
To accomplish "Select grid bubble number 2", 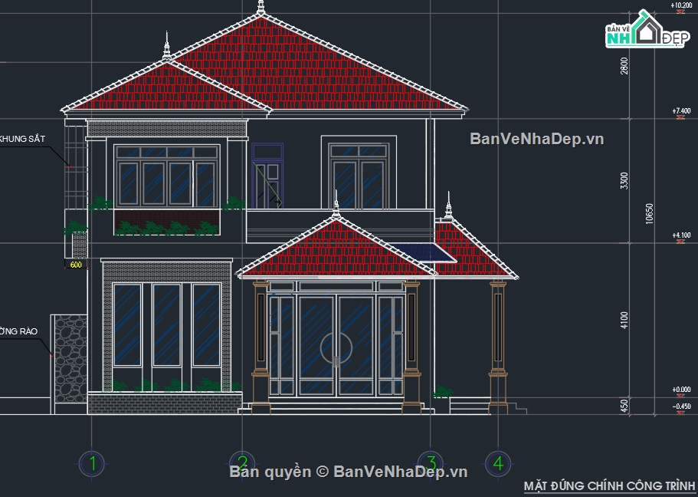I will [242, 462].
